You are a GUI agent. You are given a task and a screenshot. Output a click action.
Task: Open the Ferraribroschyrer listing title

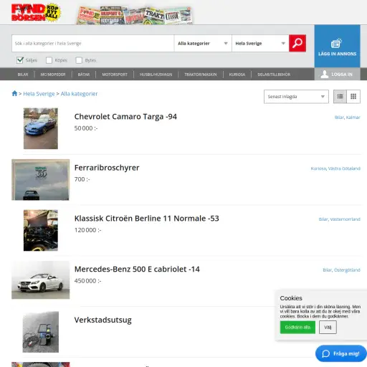click(107, 168)
